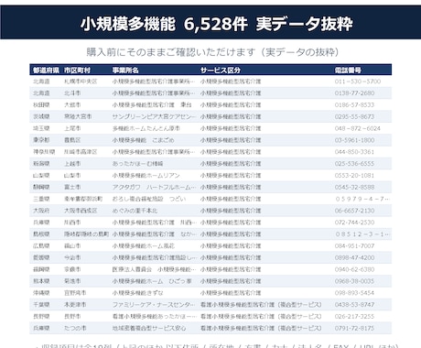
Task: Select the phone number 06-6657-2130
Action: point(354,211)
